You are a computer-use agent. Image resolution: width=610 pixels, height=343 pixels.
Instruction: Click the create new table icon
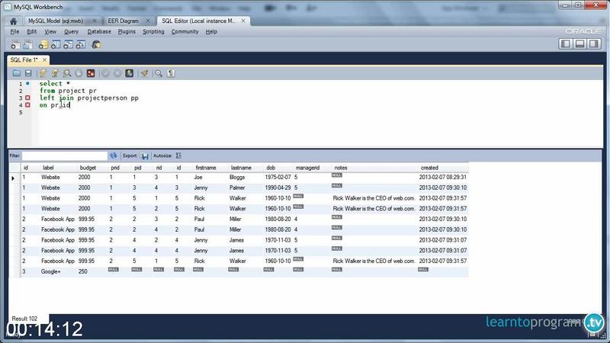click(x=56, y=45)
